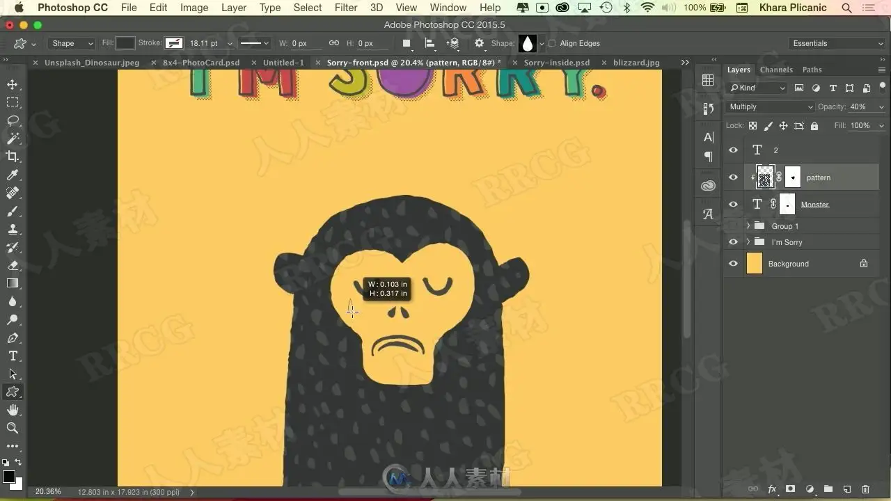Screen dimensions: 891x501
Task: Select the Pen tool
Action: 13,337
